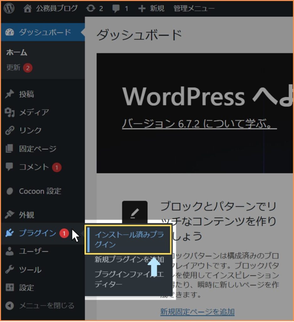Click the dashboard gauge icon in sidebar
The height and width of the screenshot is (322, 294).
[x=9, y=32]
